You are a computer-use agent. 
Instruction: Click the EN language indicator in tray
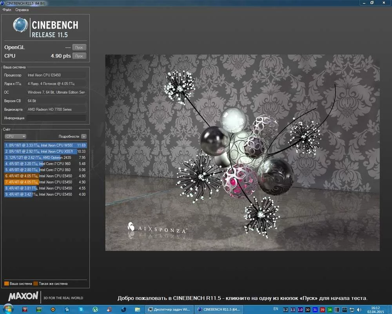(x=276, y=309)
